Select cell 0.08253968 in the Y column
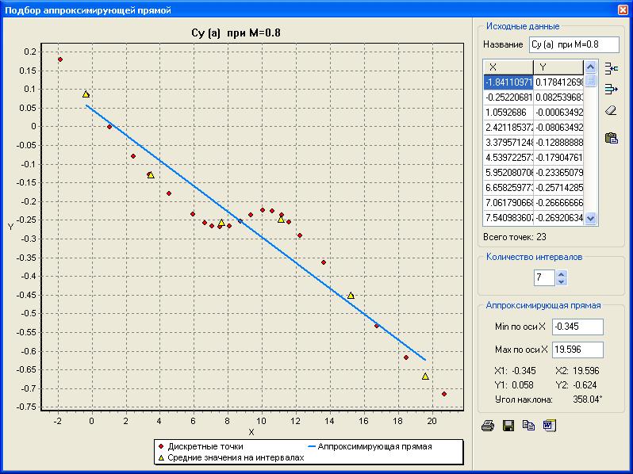 coord(558,97)
